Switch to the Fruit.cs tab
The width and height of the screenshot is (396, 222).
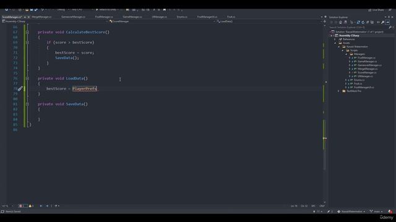[231, 17]
